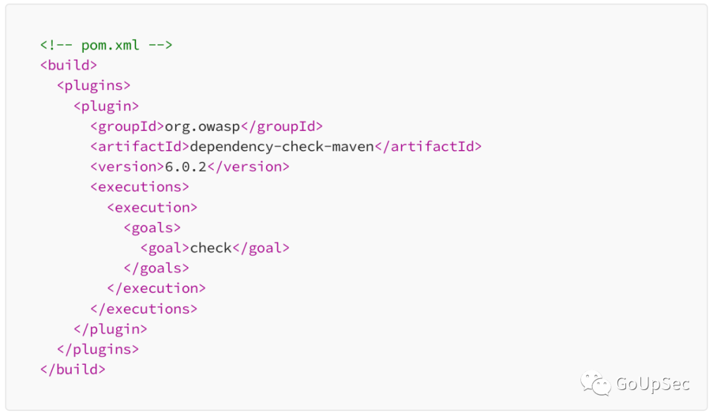Viewport: 713px width, 417px height.
Task: Click the opening execution tag
Action: pos(153,208)
